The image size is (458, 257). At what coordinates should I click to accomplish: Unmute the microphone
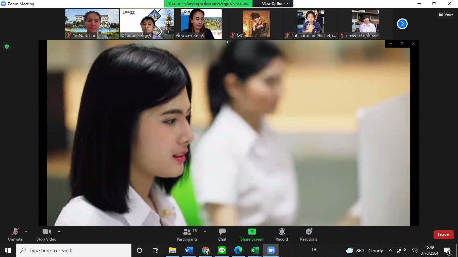(15, 235)
